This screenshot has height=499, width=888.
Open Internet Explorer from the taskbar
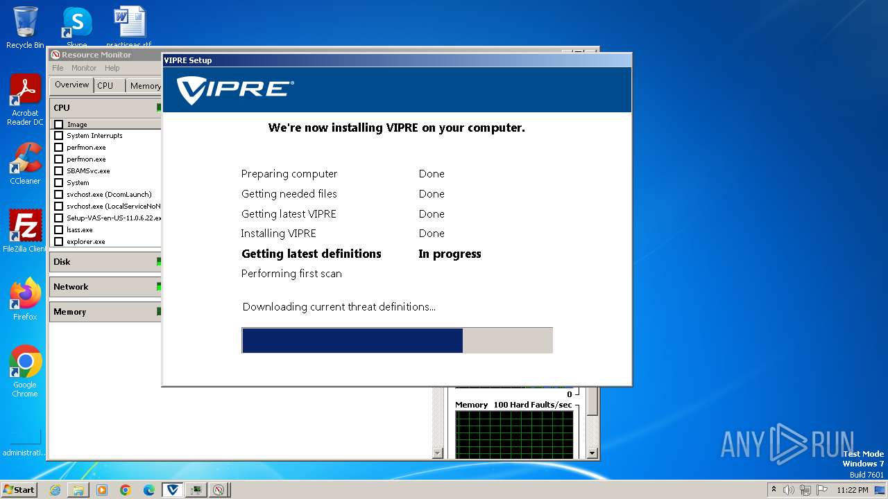[55, 490]
